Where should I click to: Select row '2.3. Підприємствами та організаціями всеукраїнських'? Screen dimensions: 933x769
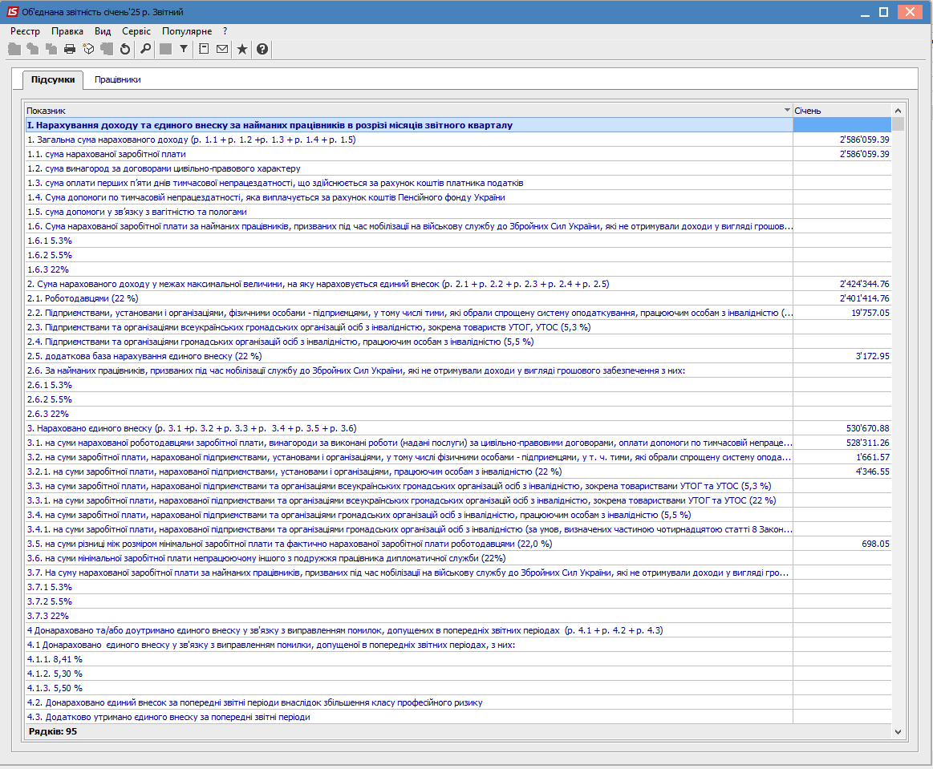(x=458, y=327)
